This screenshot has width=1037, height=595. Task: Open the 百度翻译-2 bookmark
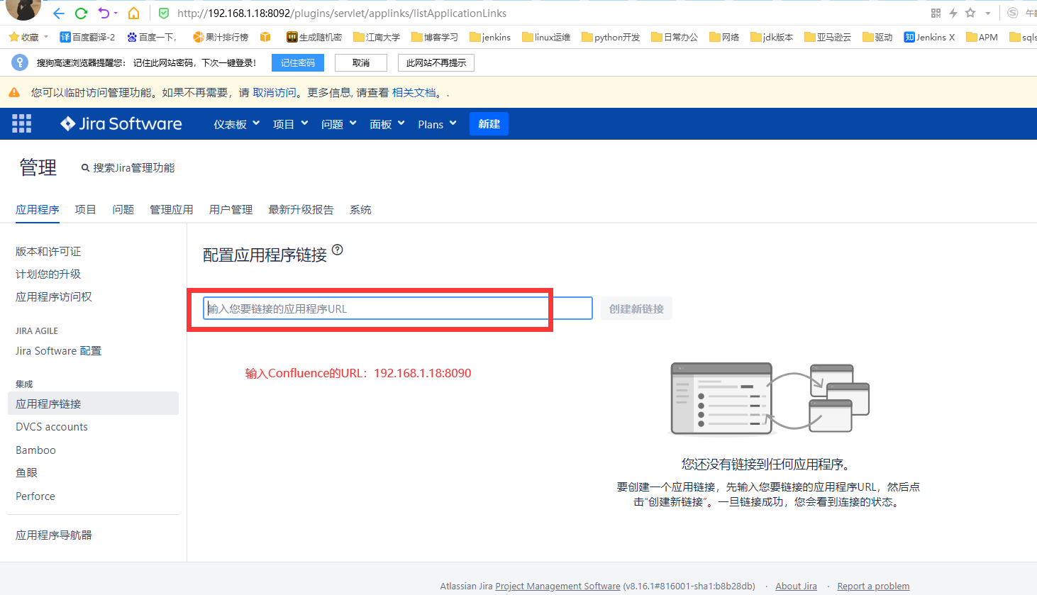coord(87,37)
